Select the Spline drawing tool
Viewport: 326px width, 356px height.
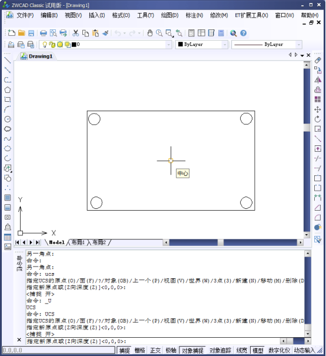[x=8, y=138]
